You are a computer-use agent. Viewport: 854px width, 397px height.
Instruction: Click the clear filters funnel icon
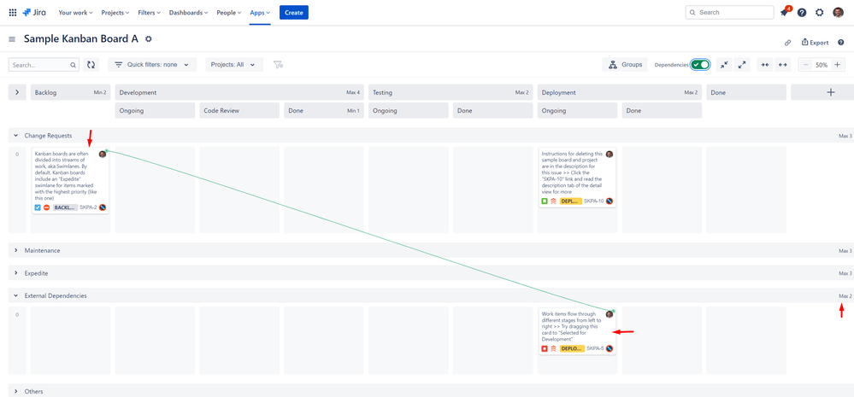(x=279, y=65)
